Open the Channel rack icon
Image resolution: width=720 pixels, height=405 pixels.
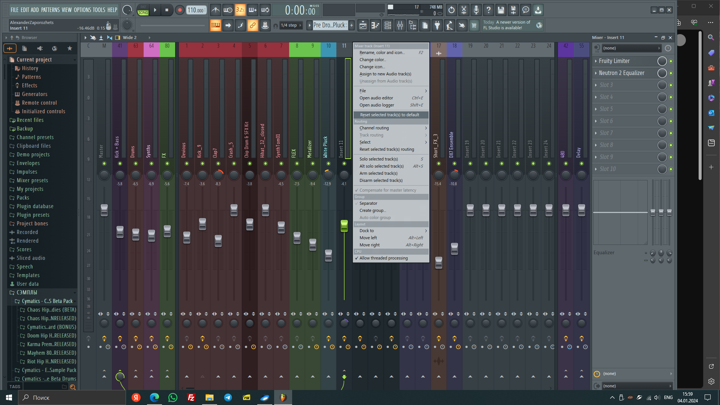point(388,25)
